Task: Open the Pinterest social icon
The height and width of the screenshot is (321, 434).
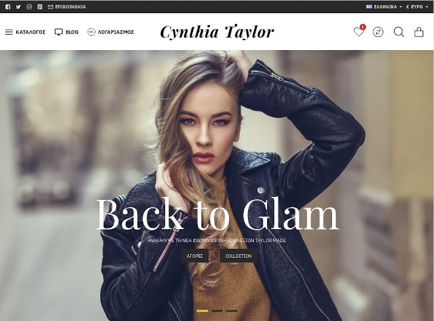Action: 40,7
